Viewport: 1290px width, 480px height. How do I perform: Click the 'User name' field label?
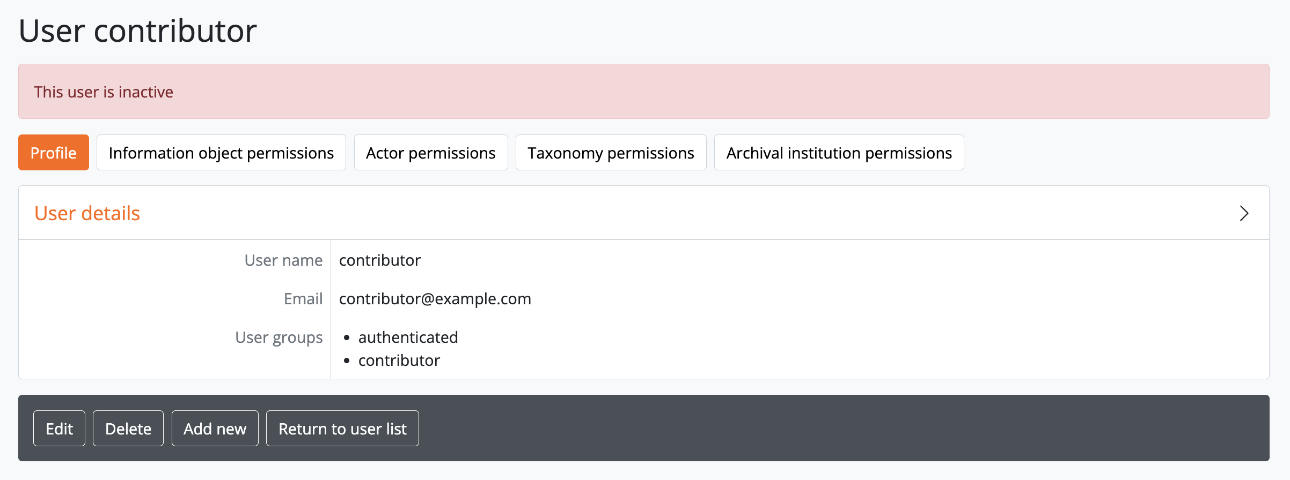(x=283, y=260)
